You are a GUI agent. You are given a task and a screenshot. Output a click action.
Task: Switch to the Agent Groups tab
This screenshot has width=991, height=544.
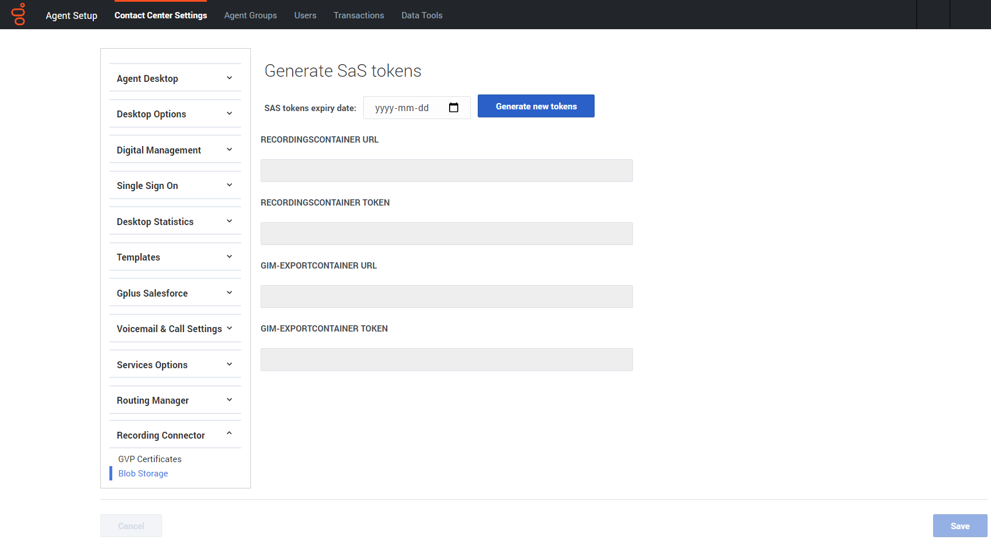(x=250, y=15)
